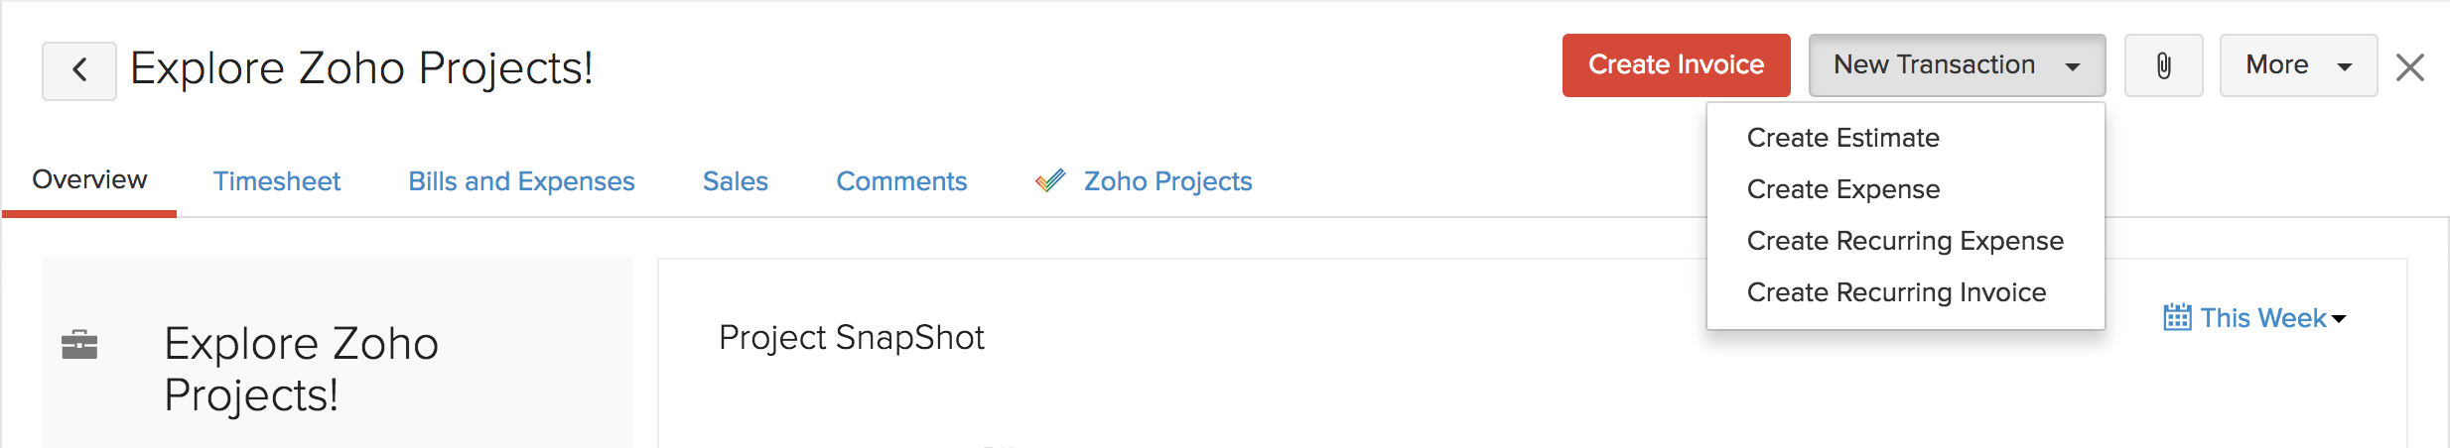View the Comments tab

pyautogui.click(x=900, y=181)
